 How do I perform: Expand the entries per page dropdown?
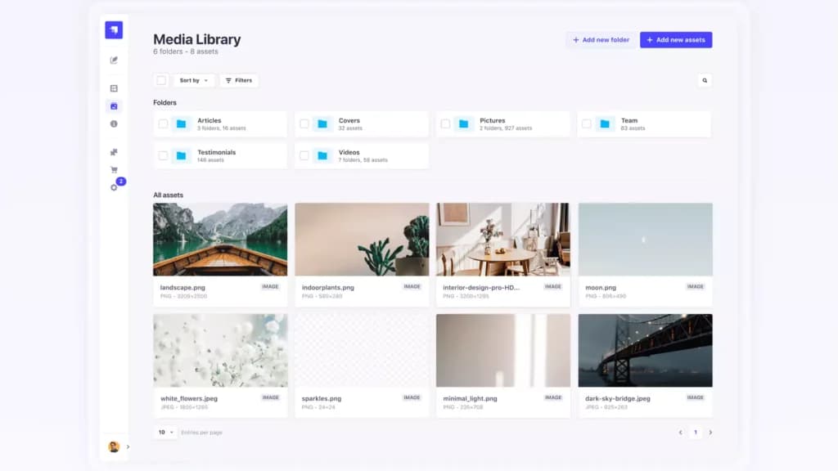(x=165, y=432)
